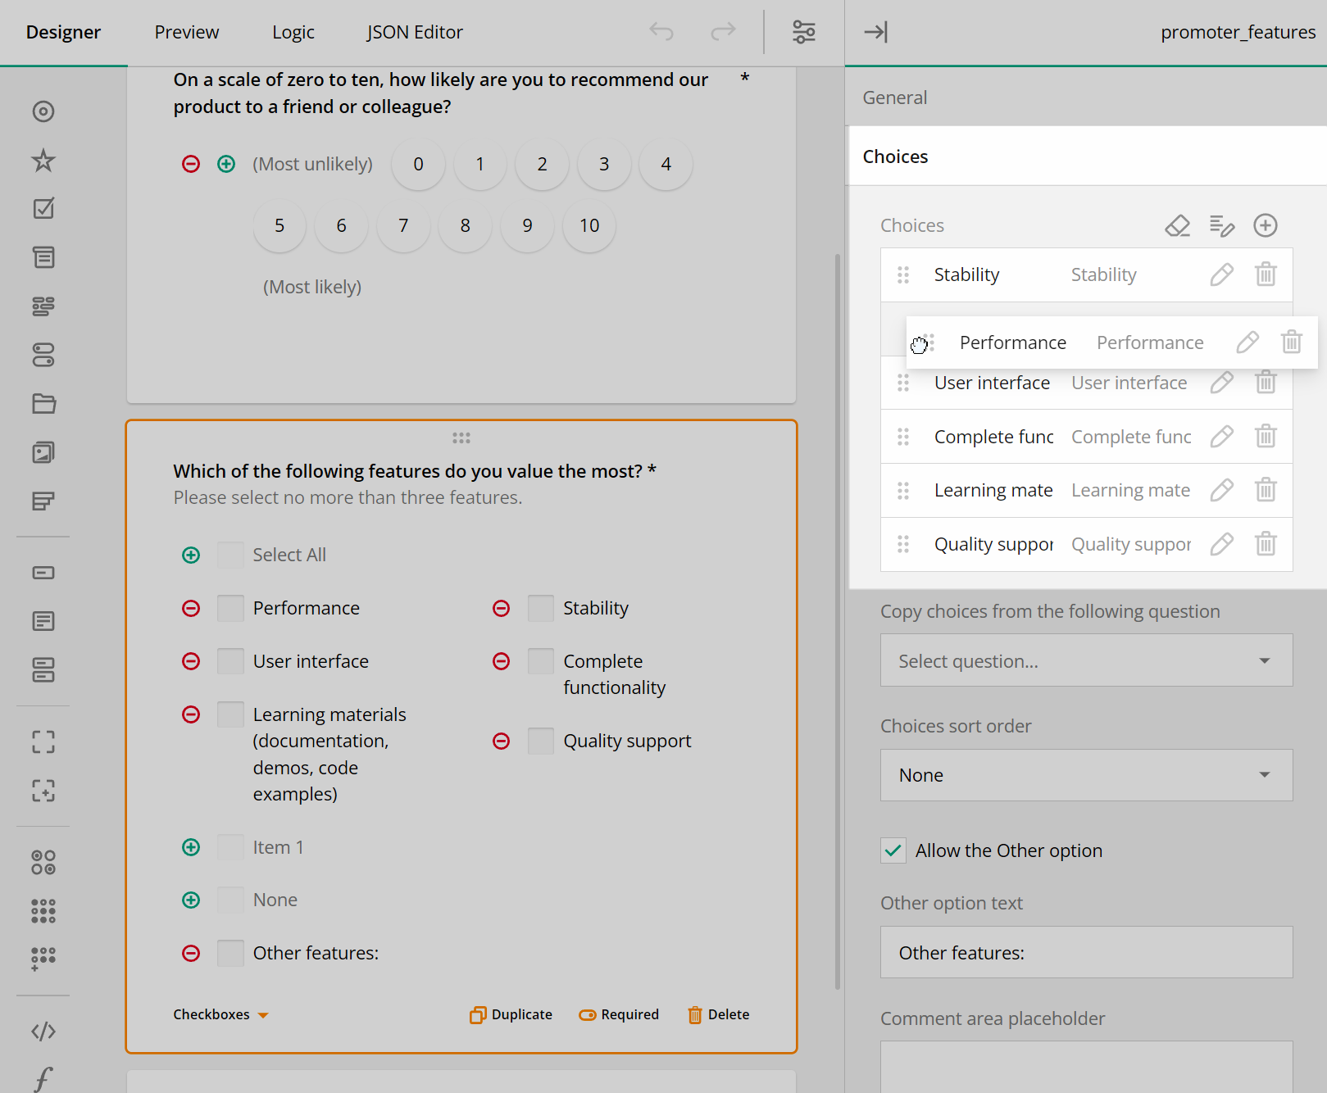Click the Other option text field
Screen dimensions: 1327x1093
point(1086,952)
